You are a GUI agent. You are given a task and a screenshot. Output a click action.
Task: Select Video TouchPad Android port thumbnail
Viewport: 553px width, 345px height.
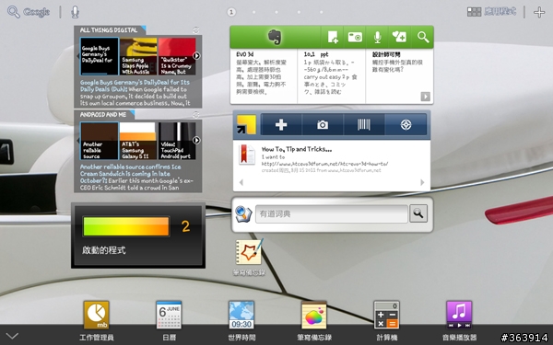tap(177, 141)
